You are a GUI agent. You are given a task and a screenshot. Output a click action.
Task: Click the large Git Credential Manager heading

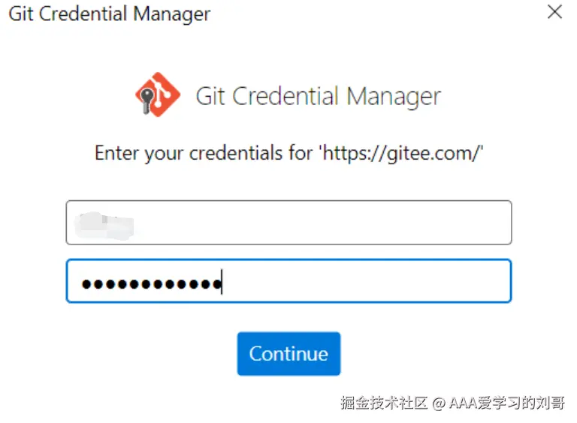click(317, 96)
